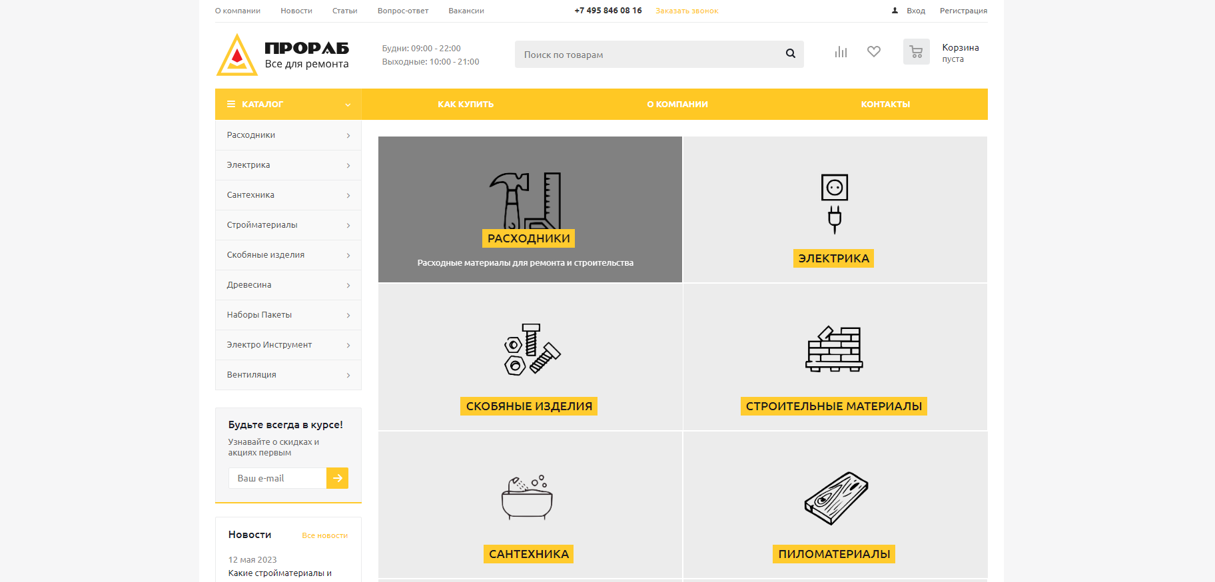Select Электрика in sidebar
The width and height of the screenshot is (1215, 582).
pos(288,165)
